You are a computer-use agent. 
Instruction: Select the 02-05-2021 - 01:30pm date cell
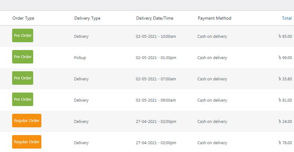(x=156, y=58)
